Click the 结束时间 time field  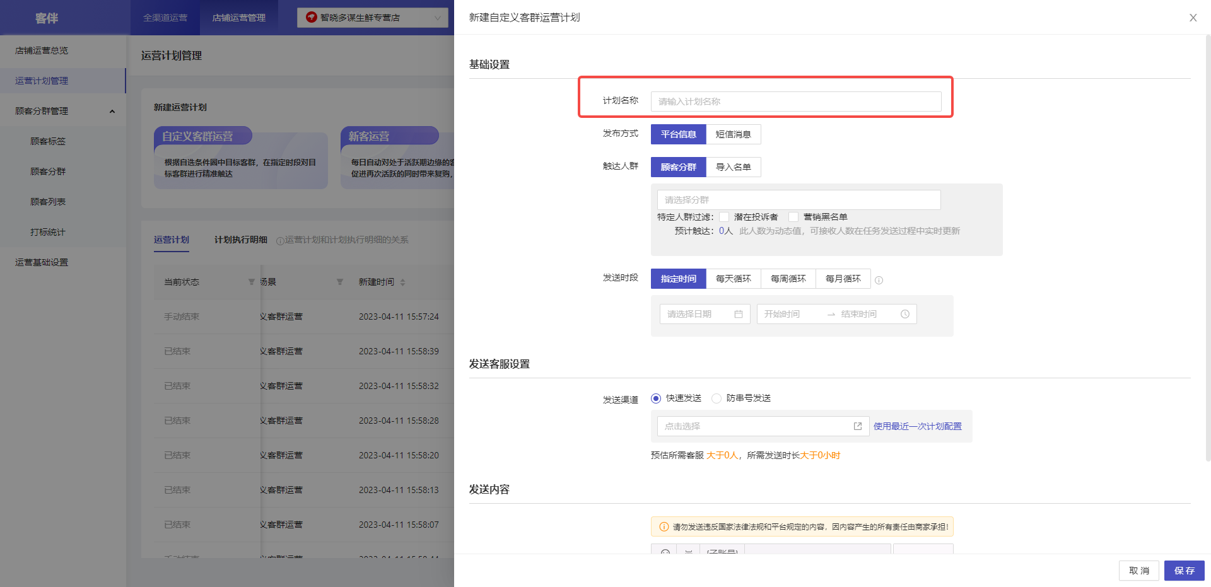[867, 314]
